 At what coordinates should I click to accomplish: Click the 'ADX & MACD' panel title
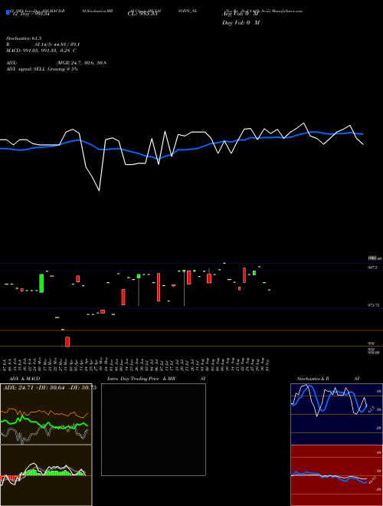coord(25,379)
